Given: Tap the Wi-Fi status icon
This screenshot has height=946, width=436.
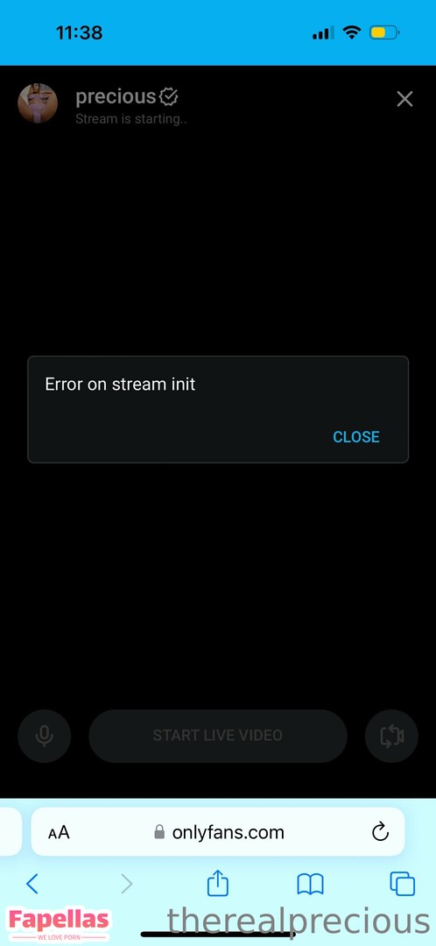Looking at the screenshot, I should pyautogui.click(x=351, y=32).
